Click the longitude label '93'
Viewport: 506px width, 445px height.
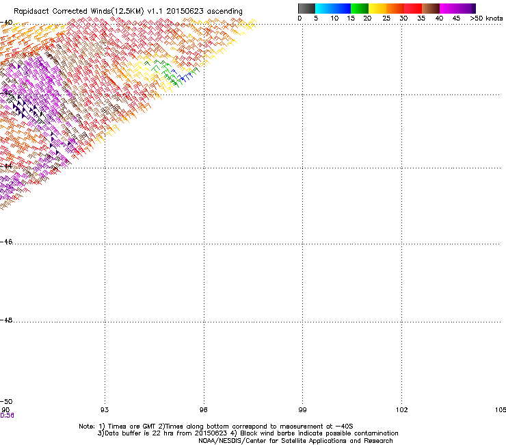(x=105, y=410)
